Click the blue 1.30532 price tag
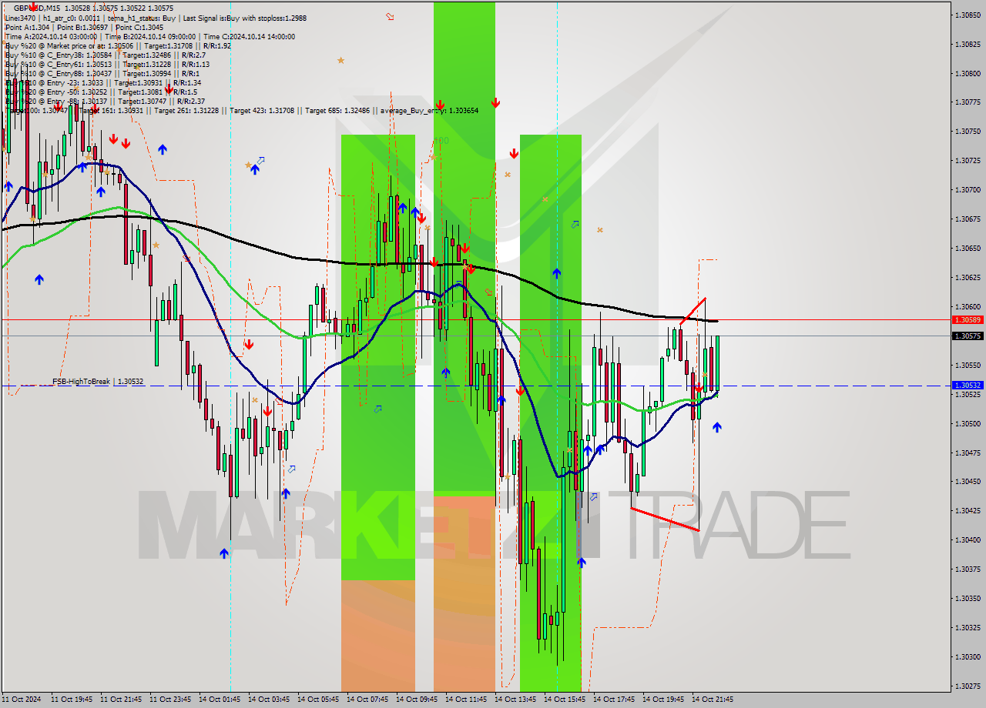 [x=967, y=386]
